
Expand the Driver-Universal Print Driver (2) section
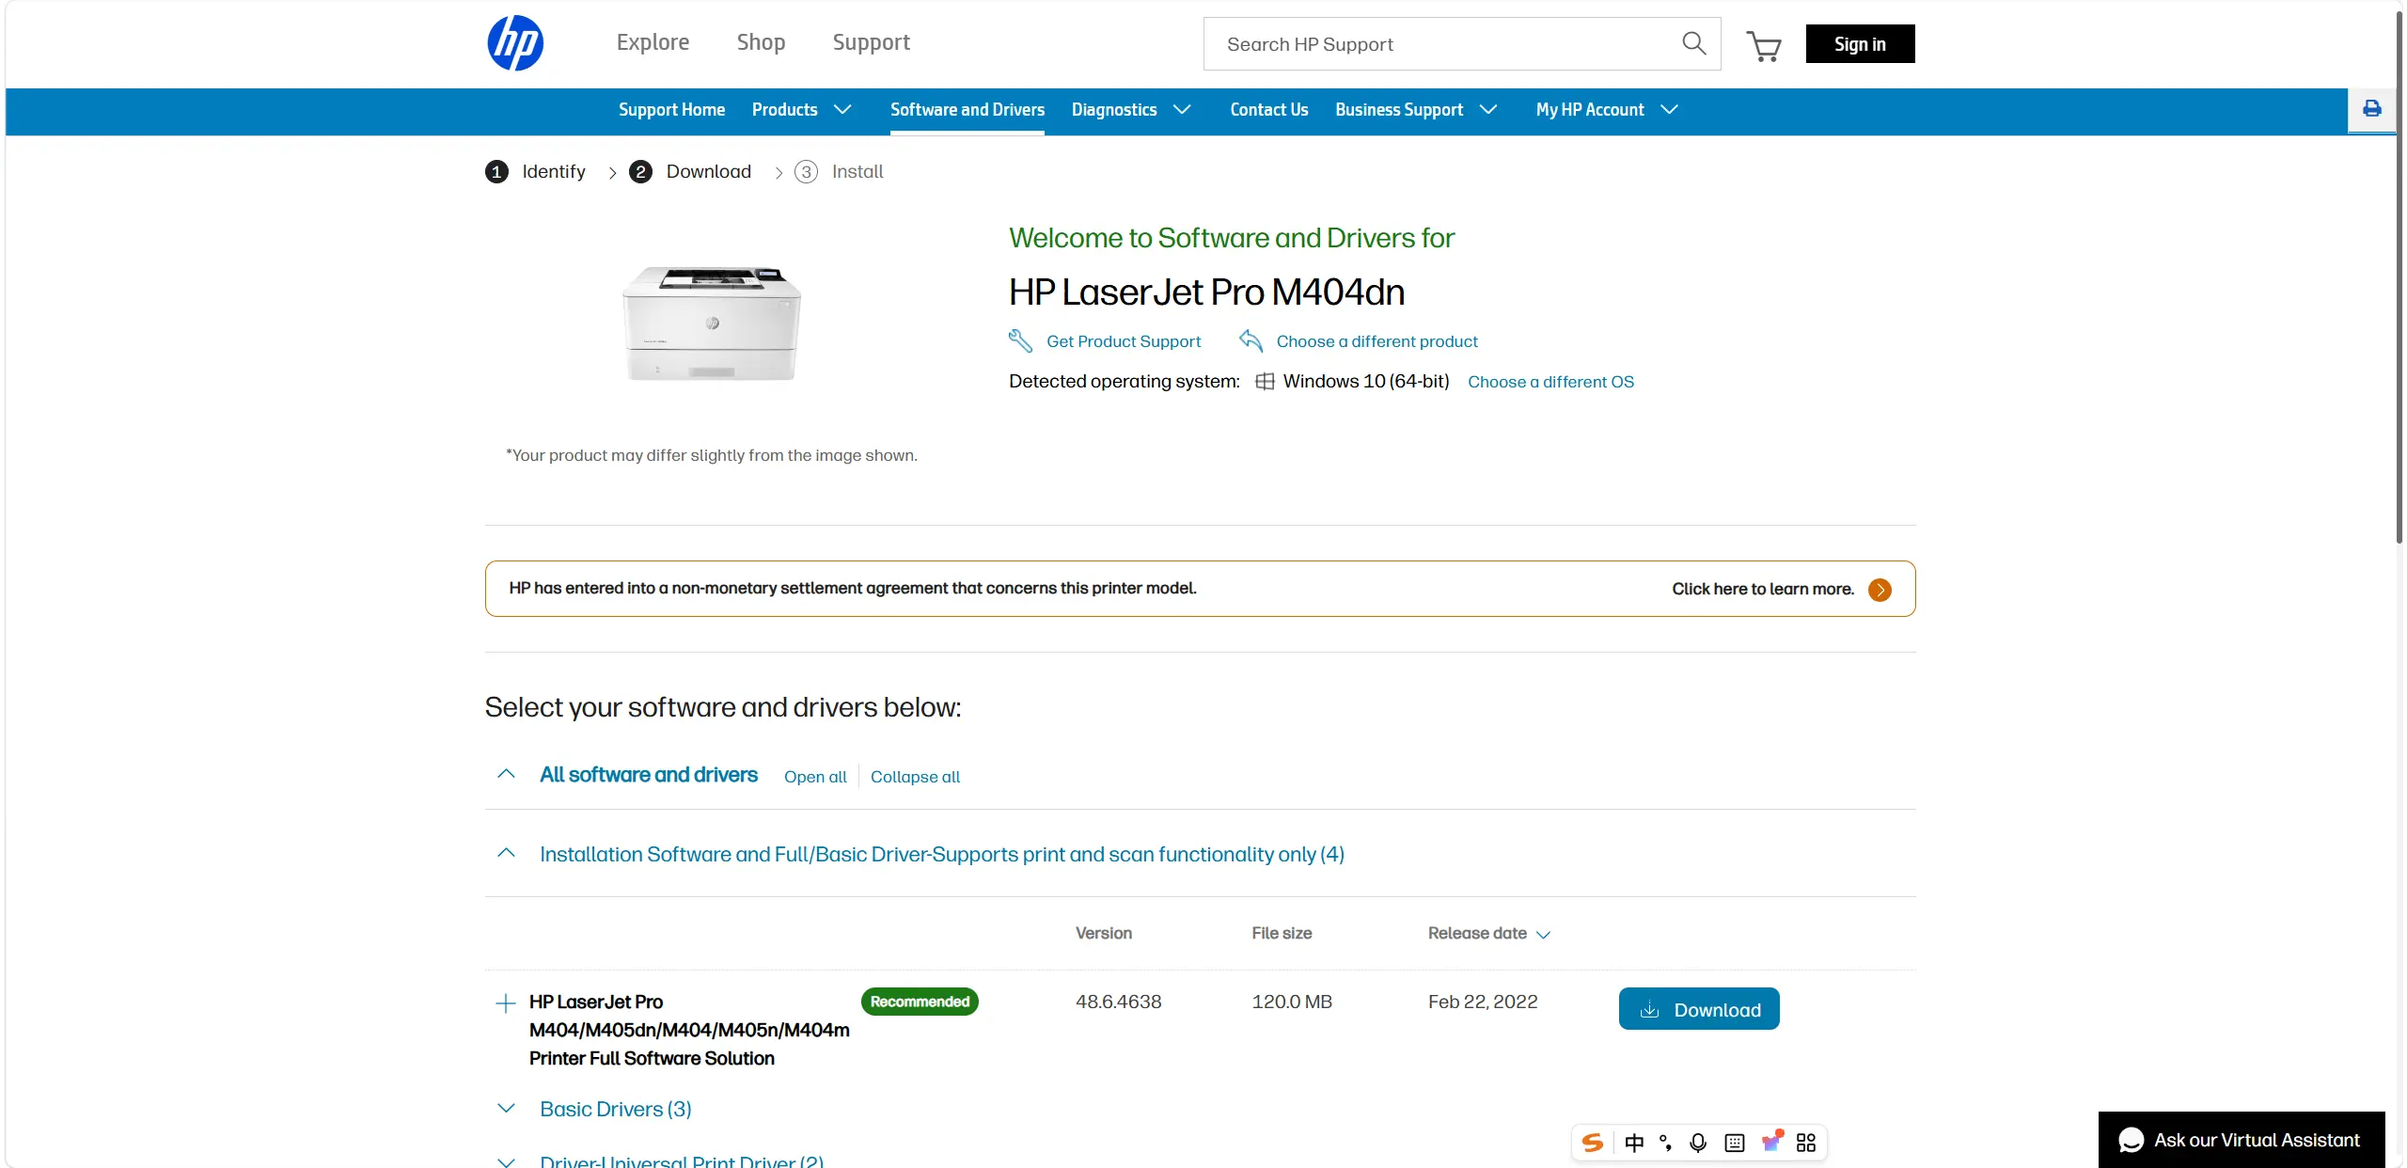point(506,1162)
